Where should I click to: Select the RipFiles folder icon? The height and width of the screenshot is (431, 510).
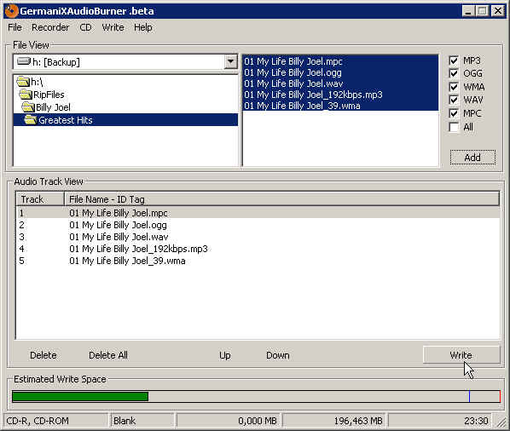click(x=26, y=95)
